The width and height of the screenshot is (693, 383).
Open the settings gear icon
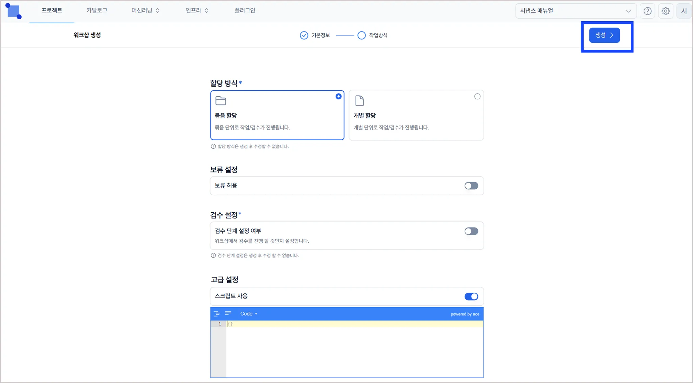[x=665, y=11]
